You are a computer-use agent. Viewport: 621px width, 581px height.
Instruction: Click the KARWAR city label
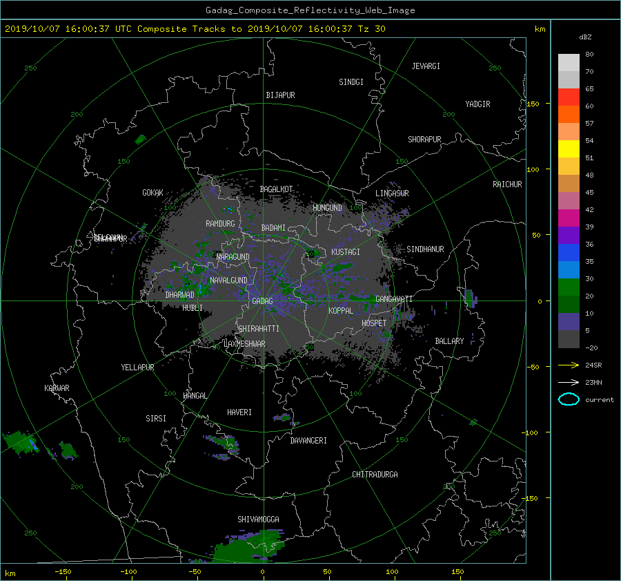tap(57, 388)
